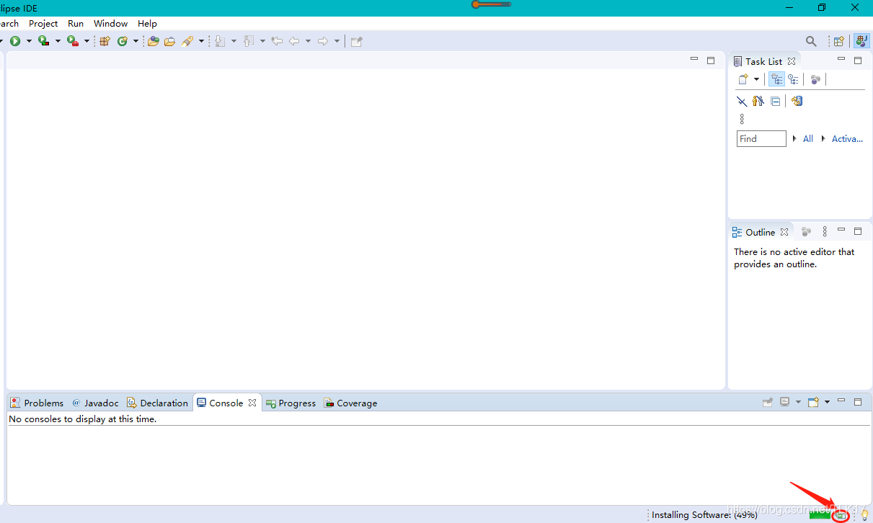
Task: Click Collapse All in Task List
Action: pyautogui.click(x=776, y=101)
